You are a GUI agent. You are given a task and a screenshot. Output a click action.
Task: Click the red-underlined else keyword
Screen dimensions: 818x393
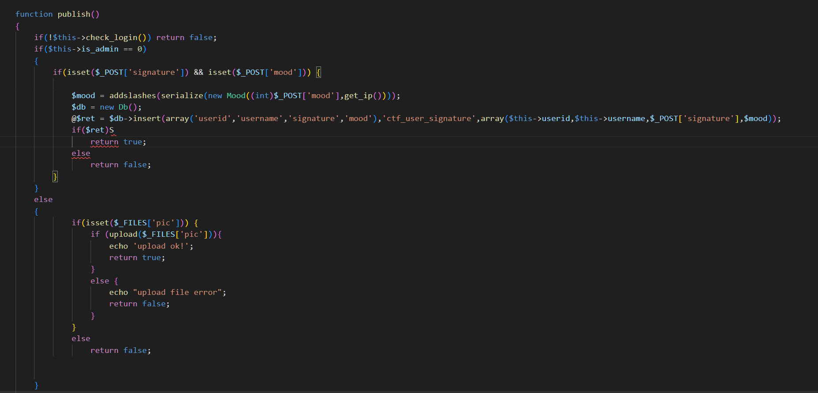[x=81, y=153]
